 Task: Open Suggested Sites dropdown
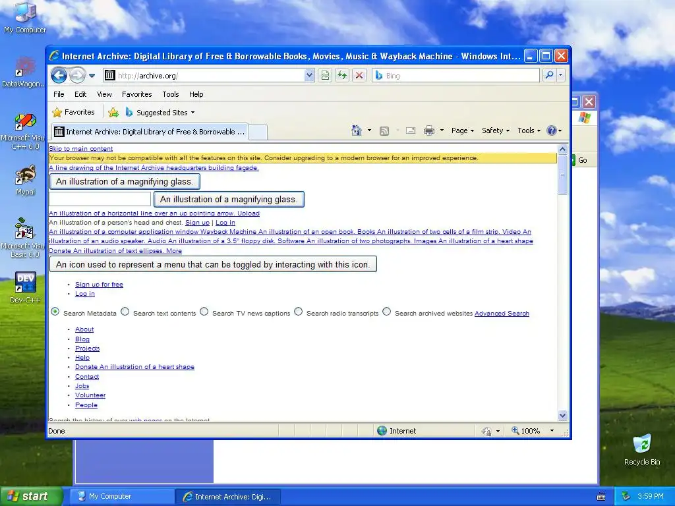click(160, 113)
